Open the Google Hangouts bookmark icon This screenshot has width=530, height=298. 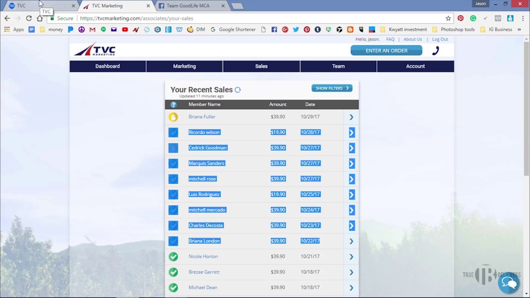[103, 29]
